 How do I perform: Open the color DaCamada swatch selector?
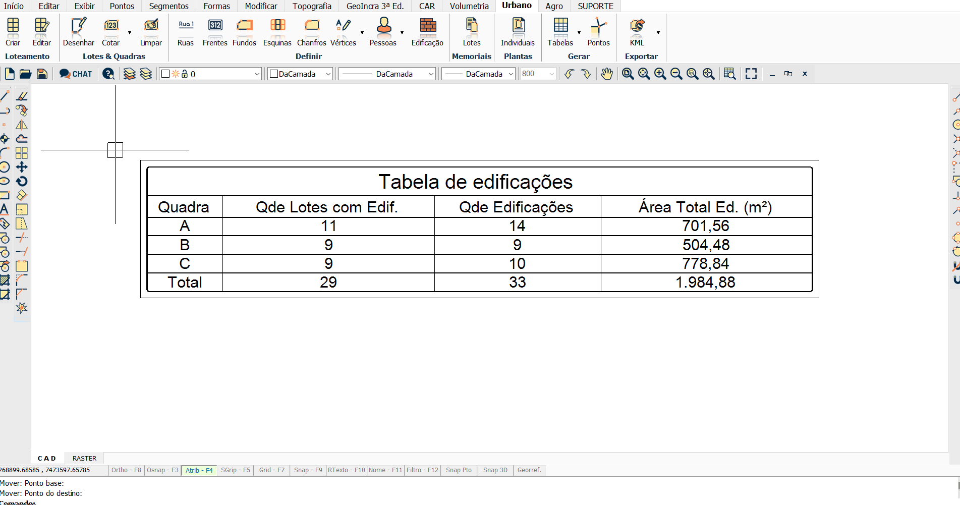pos(300,74)
